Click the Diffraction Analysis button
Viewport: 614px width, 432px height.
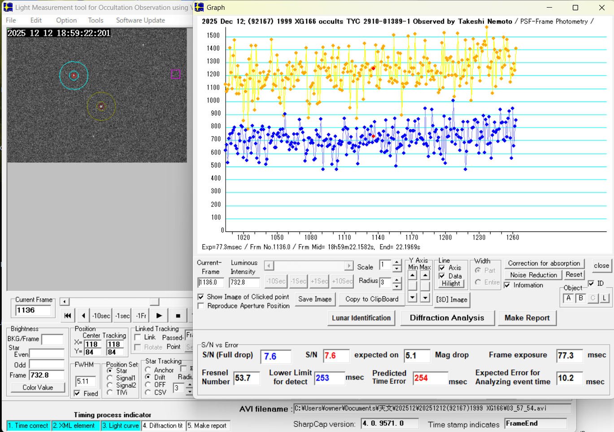(447, 318)
